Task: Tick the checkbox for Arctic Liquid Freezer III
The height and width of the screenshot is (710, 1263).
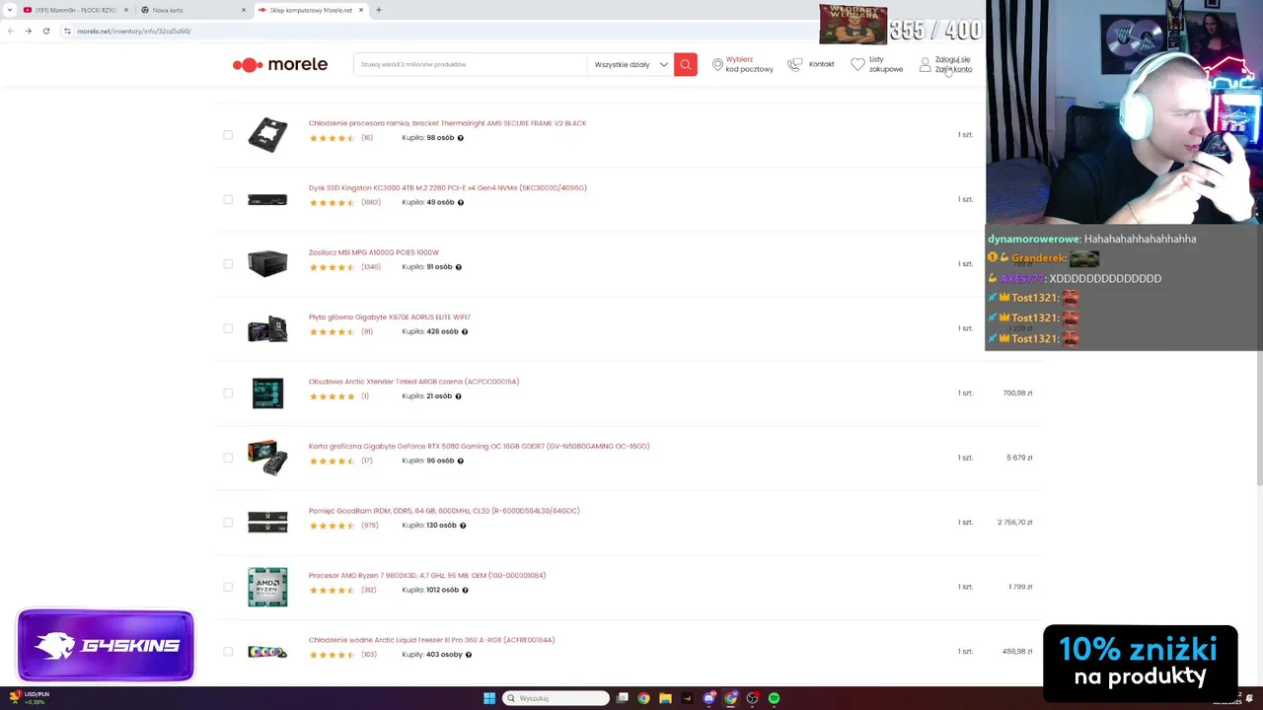Action: [x=228, y=652]
